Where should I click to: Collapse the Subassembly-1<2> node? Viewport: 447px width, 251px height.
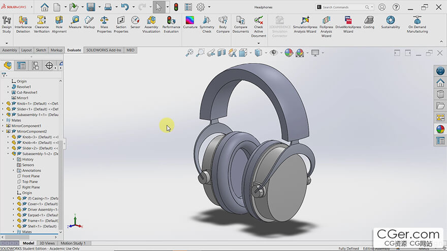point(8,154)
